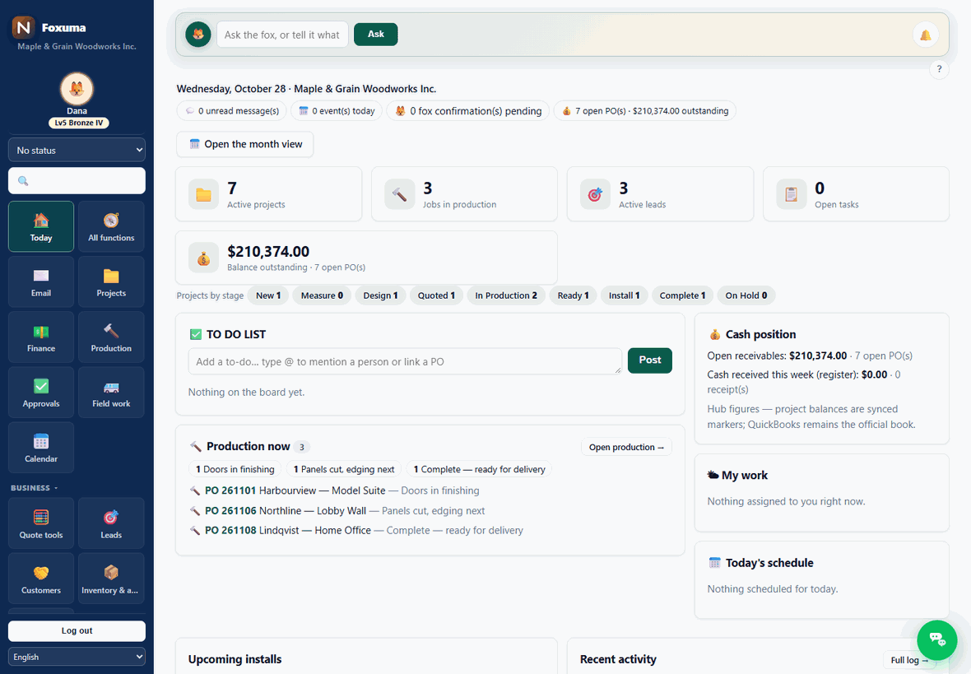Screen dimensions: 971x674
Task: Click the 0 unread messages chip
Action: click(231, 111)
